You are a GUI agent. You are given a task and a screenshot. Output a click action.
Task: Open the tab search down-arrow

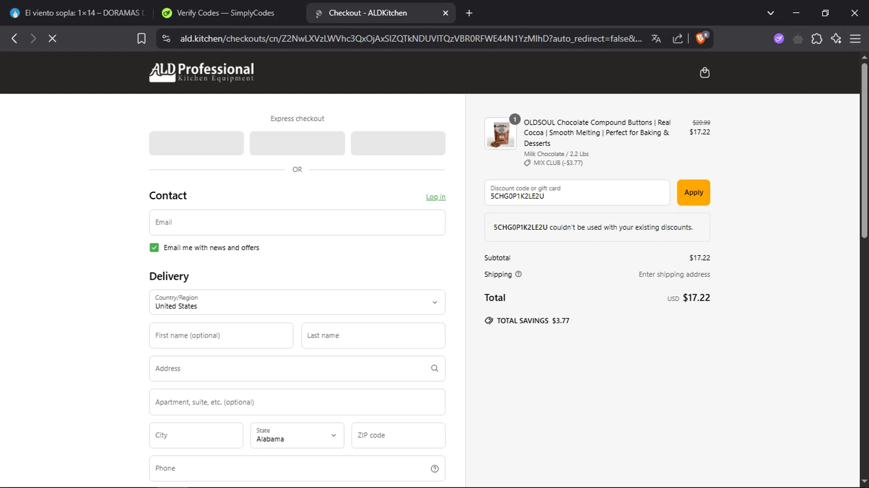pos(771,13)
